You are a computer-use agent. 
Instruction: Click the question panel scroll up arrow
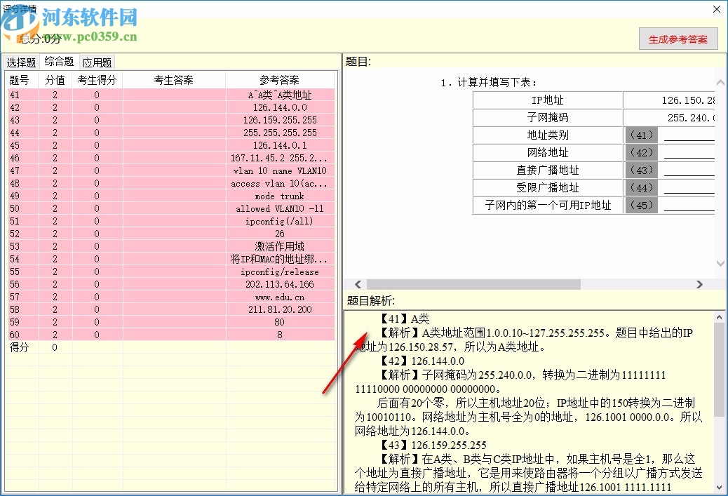[720, 83]
